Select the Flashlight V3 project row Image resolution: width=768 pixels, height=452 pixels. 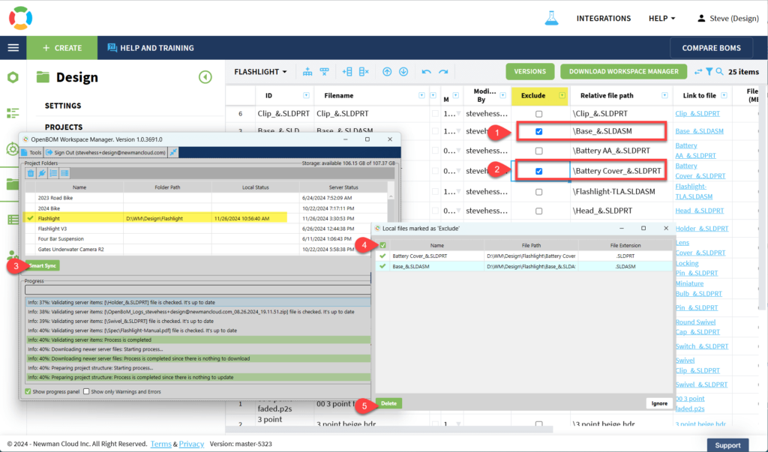click(205, 229)
